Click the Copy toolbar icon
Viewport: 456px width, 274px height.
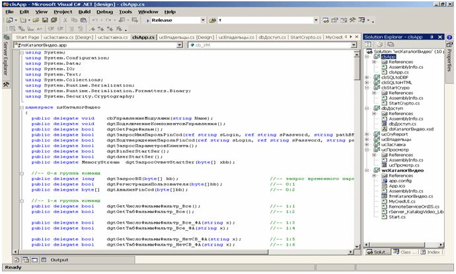click(74, 20)
